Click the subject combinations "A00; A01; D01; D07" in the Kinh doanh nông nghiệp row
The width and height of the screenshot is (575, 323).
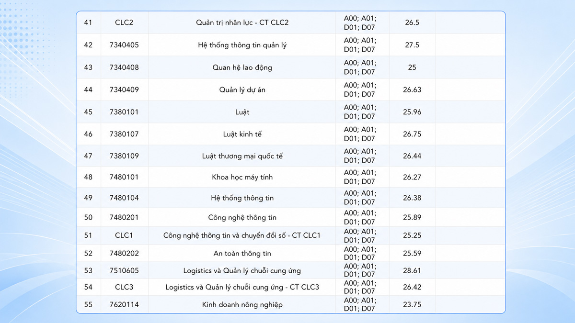pyautogui.click(x=360, y=304)
